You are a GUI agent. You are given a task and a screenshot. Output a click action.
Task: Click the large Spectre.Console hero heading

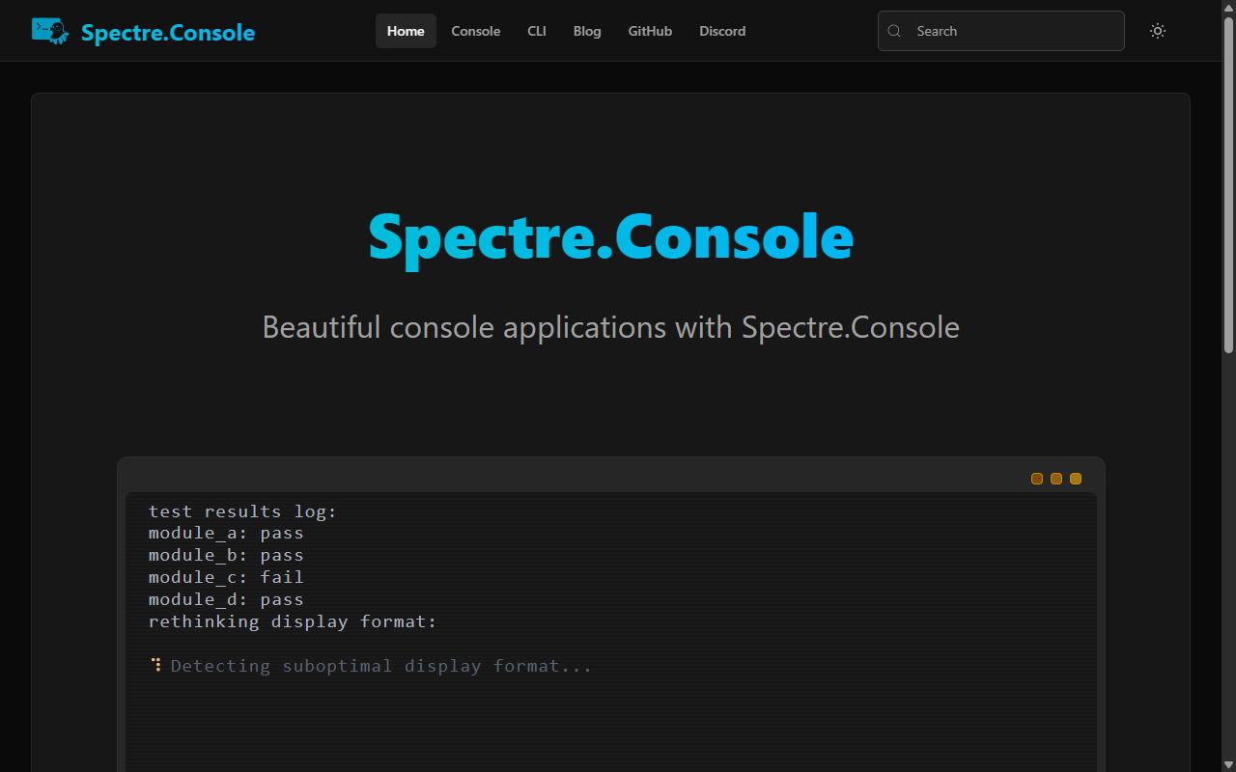[610, 236]
